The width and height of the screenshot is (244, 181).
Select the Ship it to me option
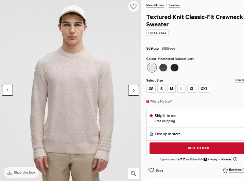(x=152, y=116)
